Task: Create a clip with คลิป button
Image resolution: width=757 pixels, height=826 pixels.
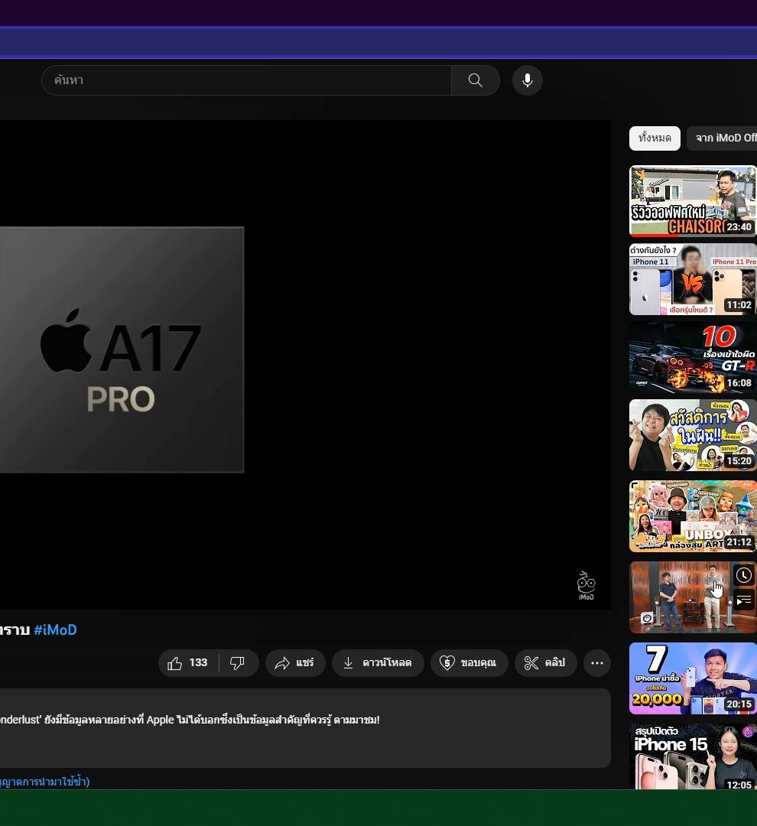Action: 546,662
